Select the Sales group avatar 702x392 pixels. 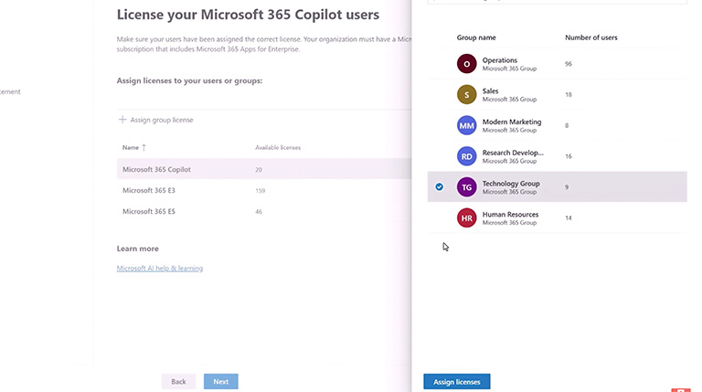466,94
